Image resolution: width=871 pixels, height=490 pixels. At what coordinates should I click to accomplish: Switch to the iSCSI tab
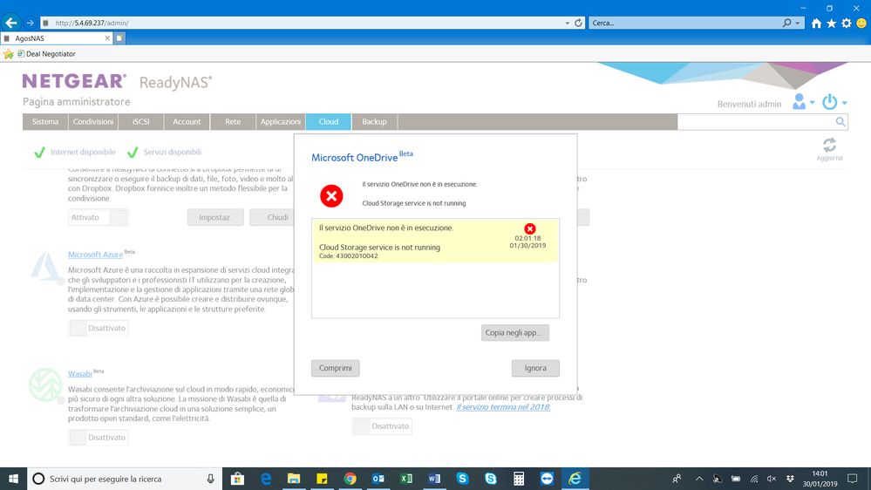click(141, 122)
